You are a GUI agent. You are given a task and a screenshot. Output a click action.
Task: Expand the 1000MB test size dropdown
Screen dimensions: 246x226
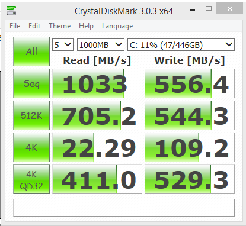[101, 45]
